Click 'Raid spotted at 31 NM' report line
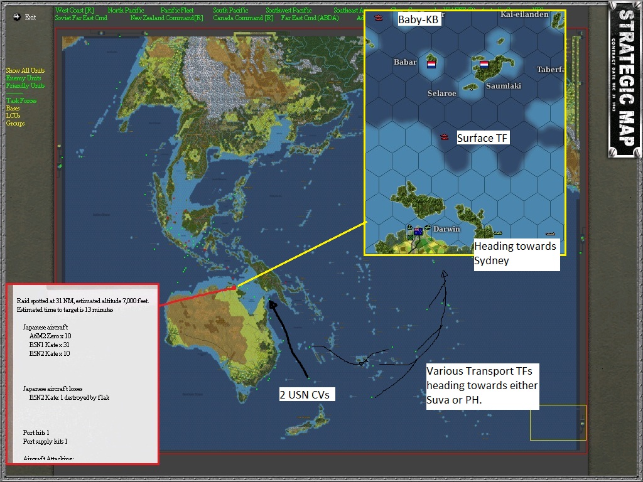Image resolution: width=643 pixels, height=482 pixels. coord(83,301)
